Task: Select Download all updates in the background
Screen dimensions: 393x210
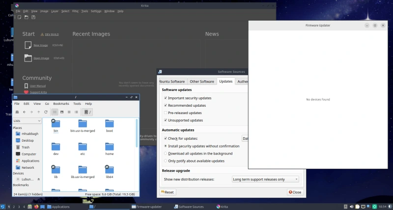Action: 166,153
